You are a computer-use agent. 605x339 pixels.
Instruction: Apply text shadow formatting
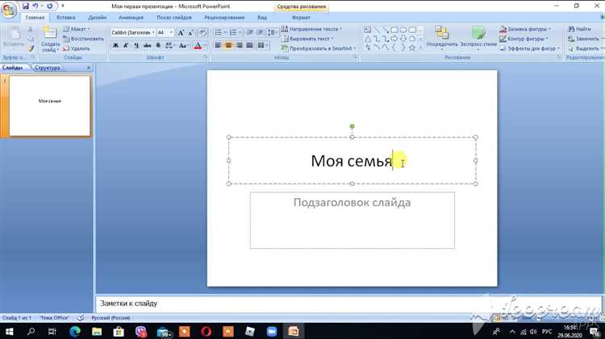[158, 45]
